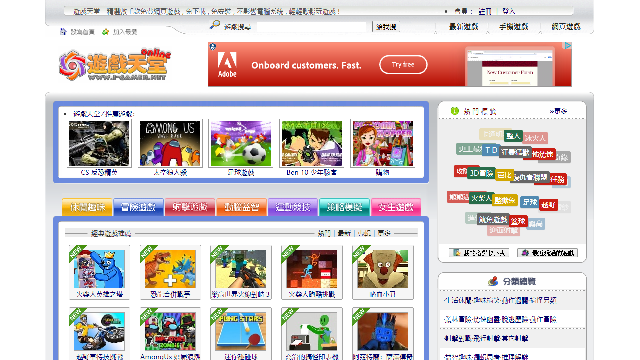This screenshot has height=360, width=640.
Task: Expand hot tags with »更多 link
Action: point(559,111)
